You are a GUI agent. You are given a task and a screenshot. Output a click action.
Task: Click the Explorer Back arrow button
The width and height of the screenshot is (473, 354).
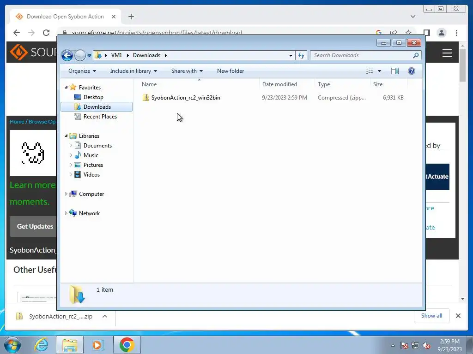[67, 55]
